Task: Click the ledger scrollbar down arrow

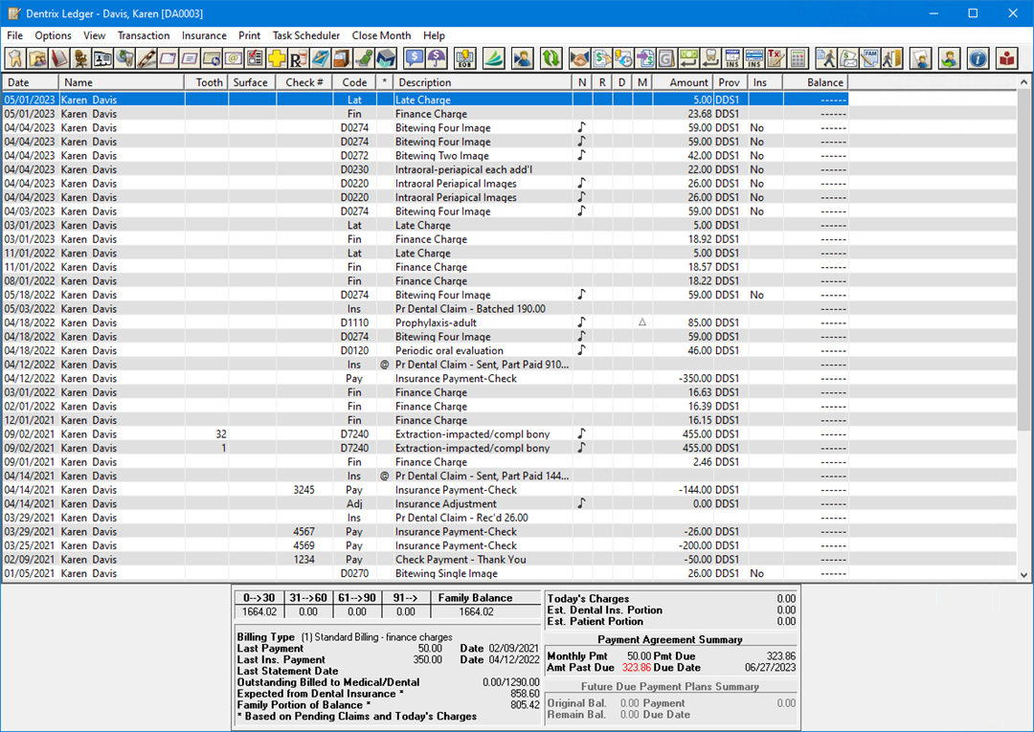Action: 1024,575
